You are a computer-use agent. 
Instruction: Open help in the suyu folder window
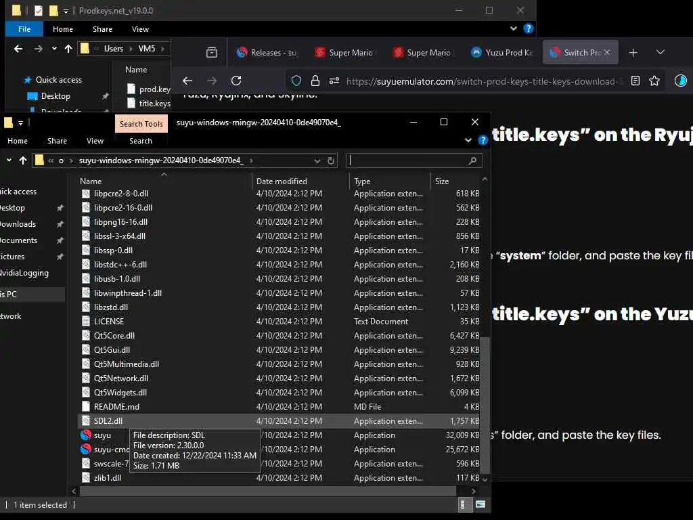tap(483, 141)
